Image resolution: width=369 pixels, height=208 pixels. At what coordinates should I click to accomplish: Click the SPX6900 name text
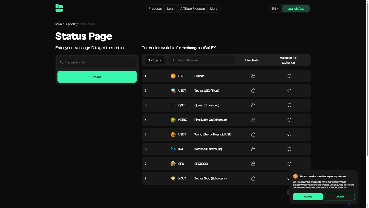[201, 164]
